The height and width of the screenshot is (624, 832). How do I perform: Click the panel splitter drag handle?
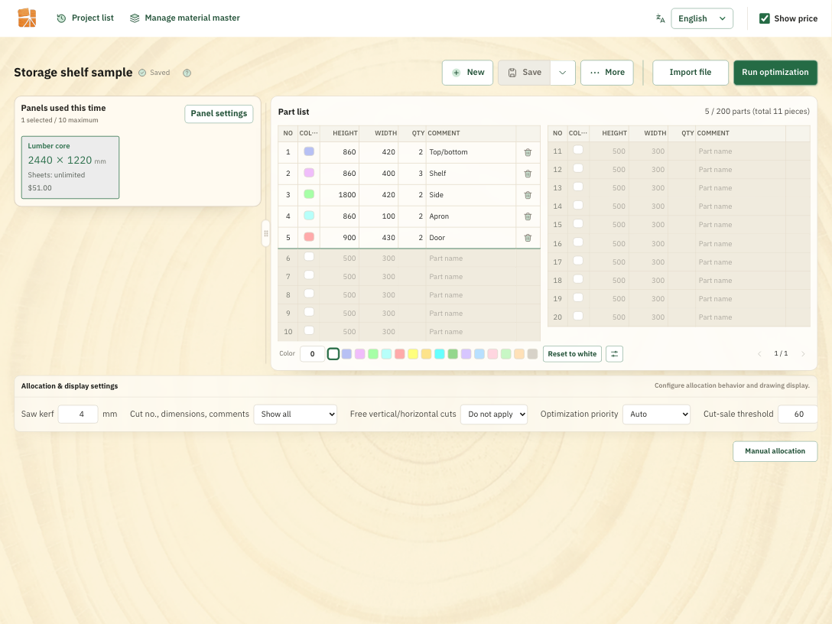click(266, 233)
